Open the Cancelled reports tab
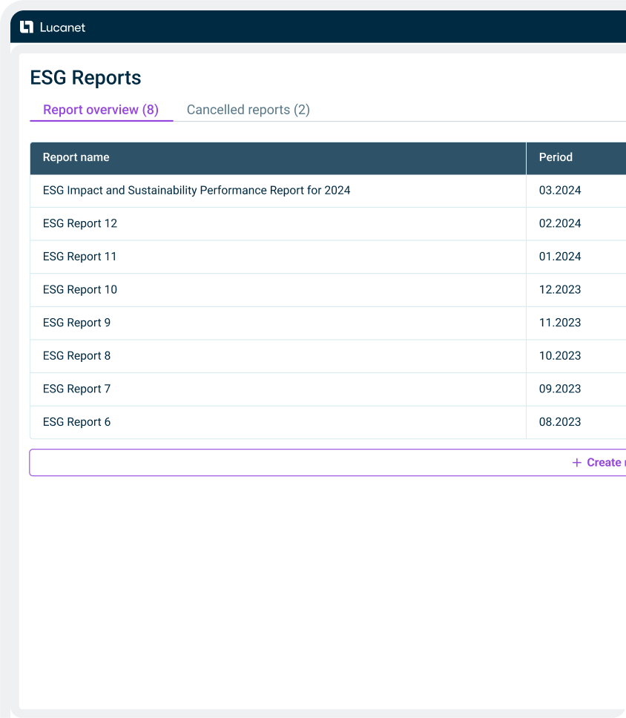The width and height of the screenshot is (626, 718). (x=248, y=110)
